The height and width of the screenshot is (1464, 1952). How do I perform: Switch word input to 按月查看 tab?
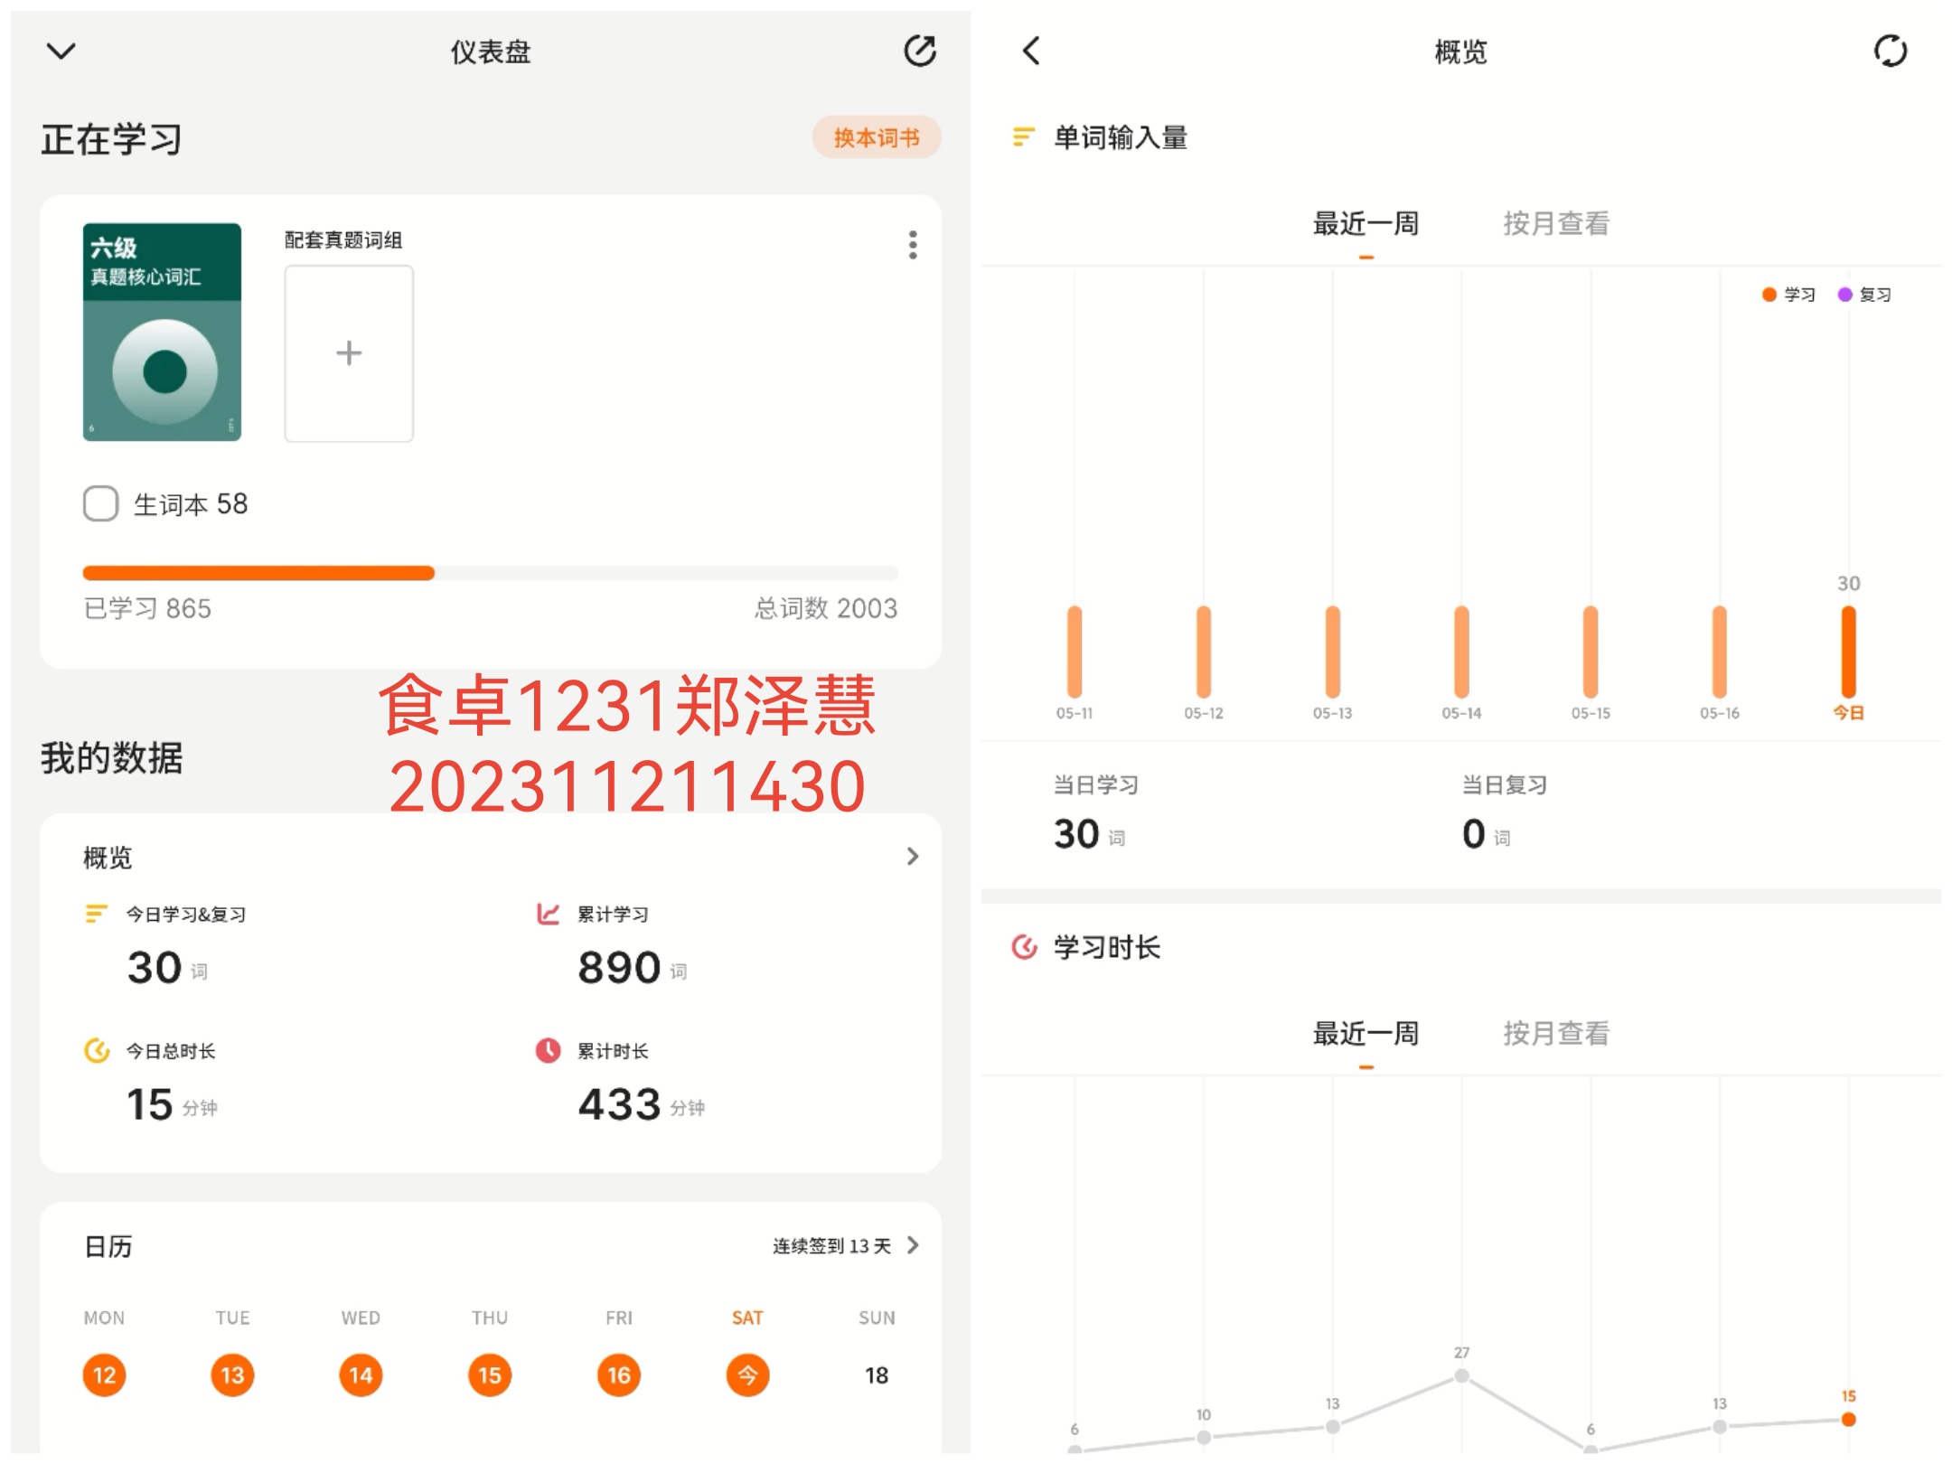1555,223
